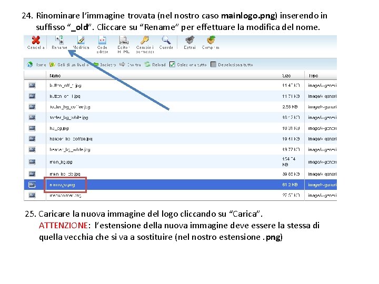
Task: Click the 39.85 KB size cell
Action: pos(291,174)
